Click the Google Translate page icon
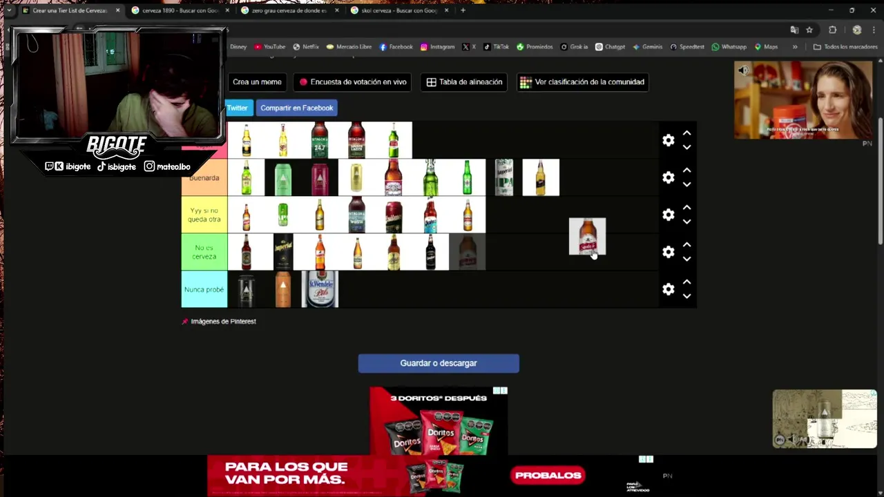The width and height of the screenshot is (884, 497). pyautogui.click(x=794, y=30)
